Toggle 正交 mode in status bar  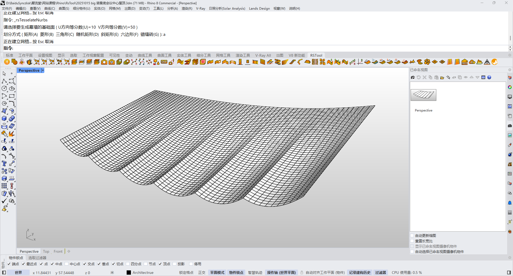pyautogui.click(x=202, y=273)
